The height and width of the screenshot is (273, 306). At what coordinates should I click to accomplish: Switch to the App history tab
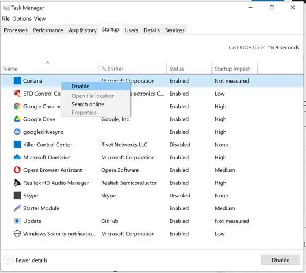coord(83,30)
